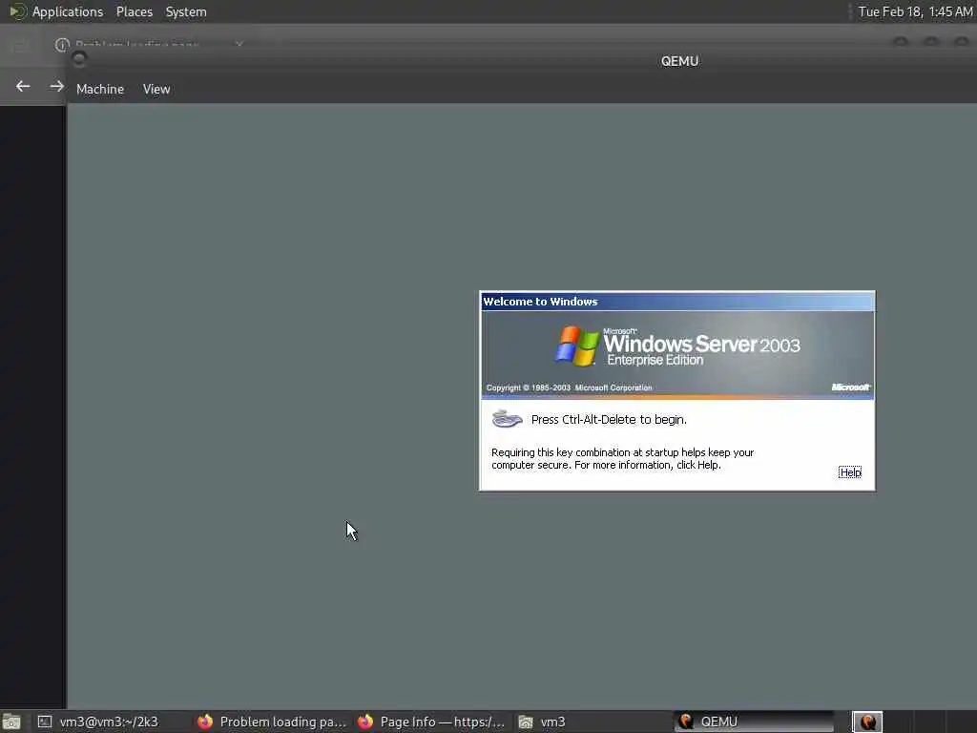
Task: Click the Windows Server 2003 logo flag
Action: pos(577,346)
